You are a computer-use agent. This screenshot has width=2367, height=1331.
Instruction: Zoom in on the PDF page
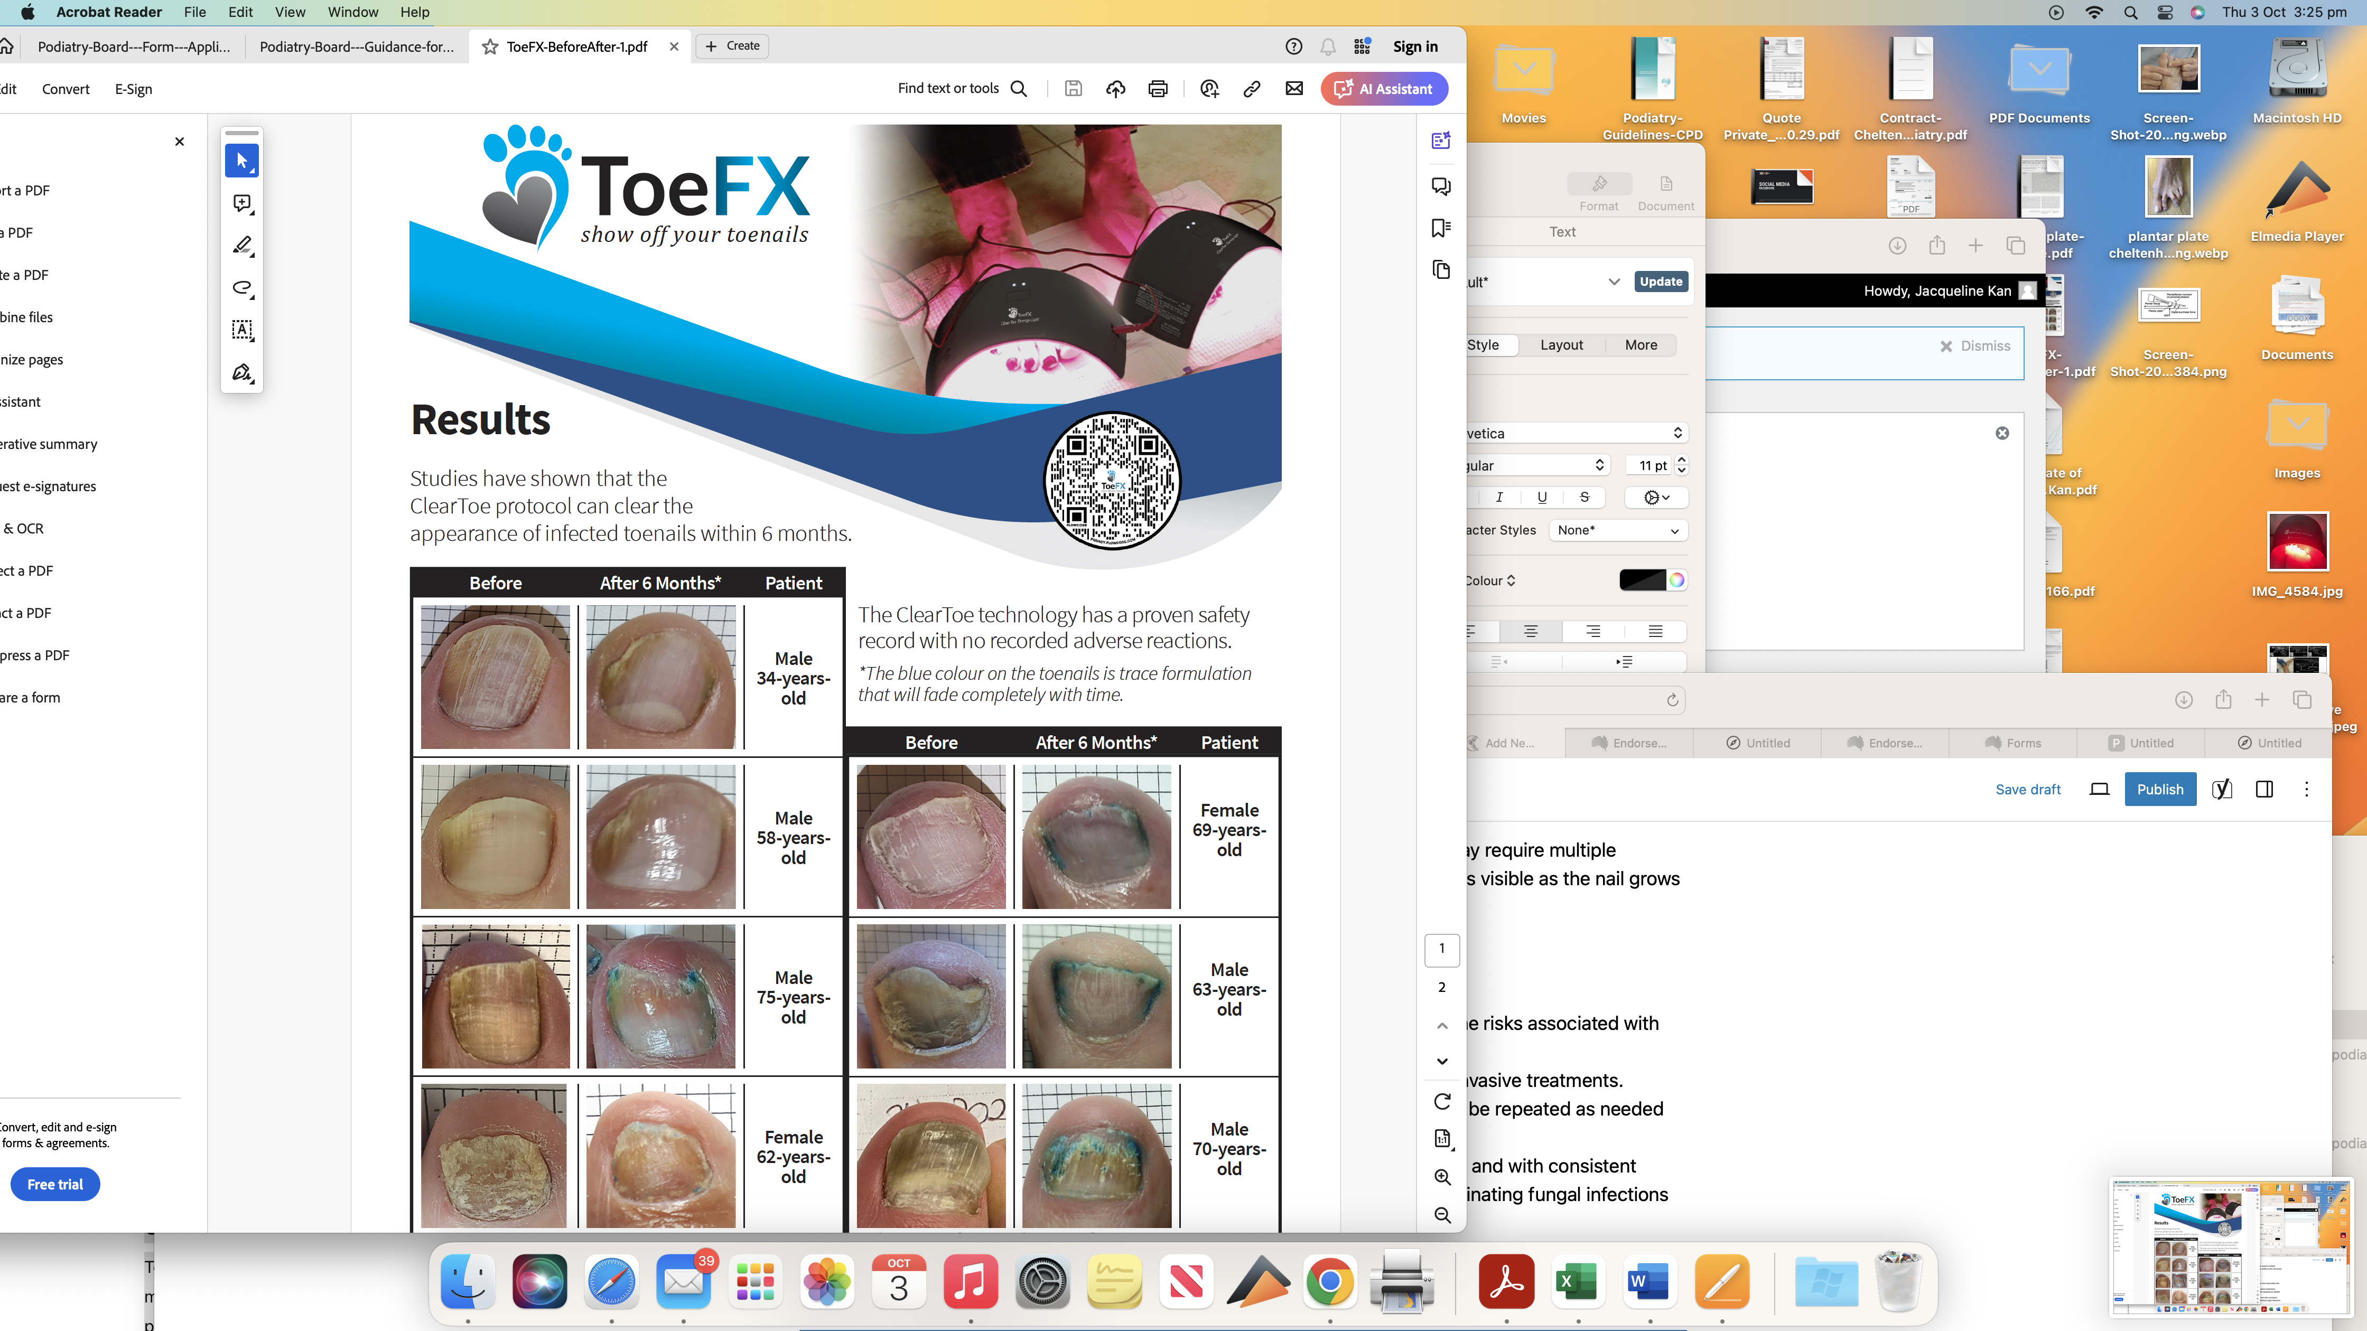[1442, 1177]
